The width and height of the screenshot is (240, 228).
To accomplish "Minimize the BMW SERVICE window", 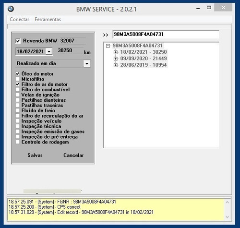I will coord(198,8).
